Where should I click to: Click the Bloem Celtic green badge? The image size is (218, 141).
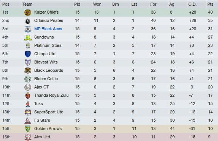coord(28,79)
